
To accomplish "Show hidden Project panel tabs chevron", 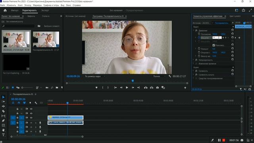I will tap(61, 16).
